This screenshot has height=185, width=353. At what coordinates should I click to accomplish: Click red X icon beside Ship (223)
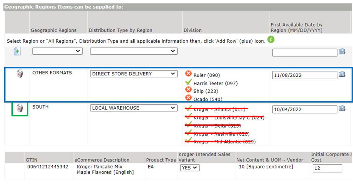tap(189, 90)
